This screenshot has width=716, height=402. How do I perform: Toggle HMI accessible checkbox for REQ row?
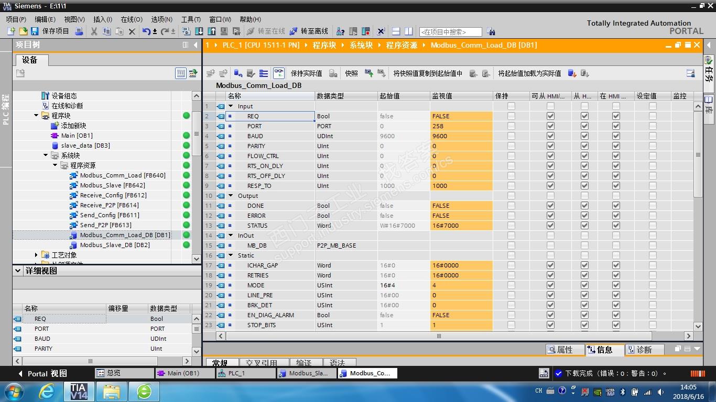550,116
